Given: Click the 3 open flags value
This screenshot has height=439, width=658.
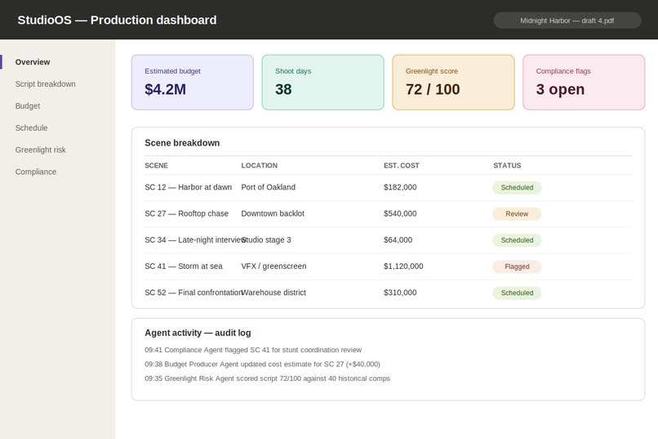Looking at the screenshot, I should 560,89.
